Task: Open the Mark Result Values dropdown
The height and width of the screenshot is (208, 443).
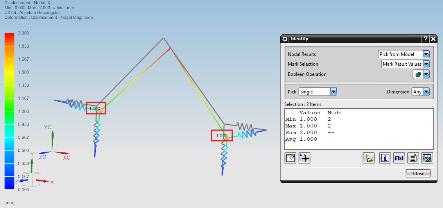Action: (x=405, y=64)
